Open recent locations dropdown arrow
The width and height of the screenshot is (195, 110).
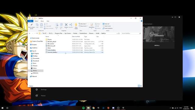coord(35,33)
